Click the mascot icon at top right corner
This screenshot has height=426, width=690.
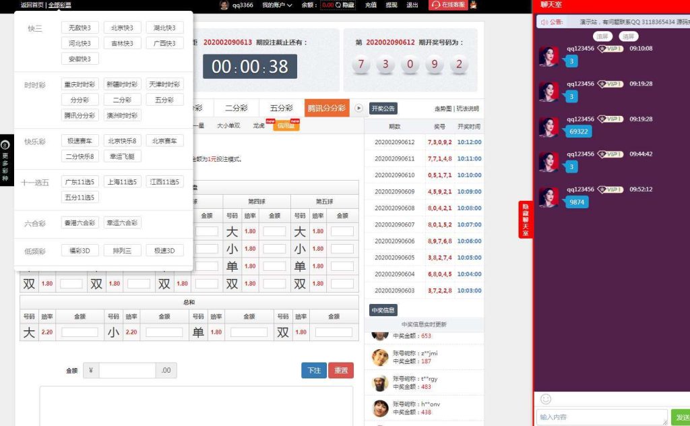(474, 7)
